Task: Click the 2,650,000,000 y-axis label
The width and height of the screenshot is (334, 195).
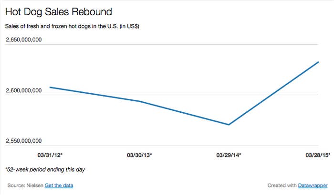Action: [24, 40]
